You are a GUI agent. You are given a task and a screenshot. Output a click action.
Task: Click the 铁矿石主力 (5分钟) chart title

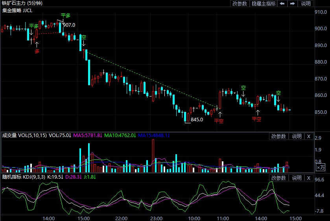pyautogui.click(x=22, y=4)
